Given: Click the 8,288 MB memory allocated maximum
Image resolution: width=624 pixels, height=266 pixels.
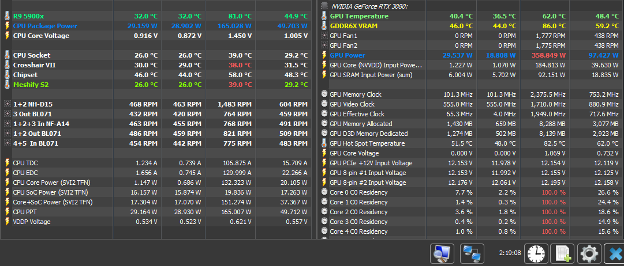Looking at the screenshot, I should [551, 123].
